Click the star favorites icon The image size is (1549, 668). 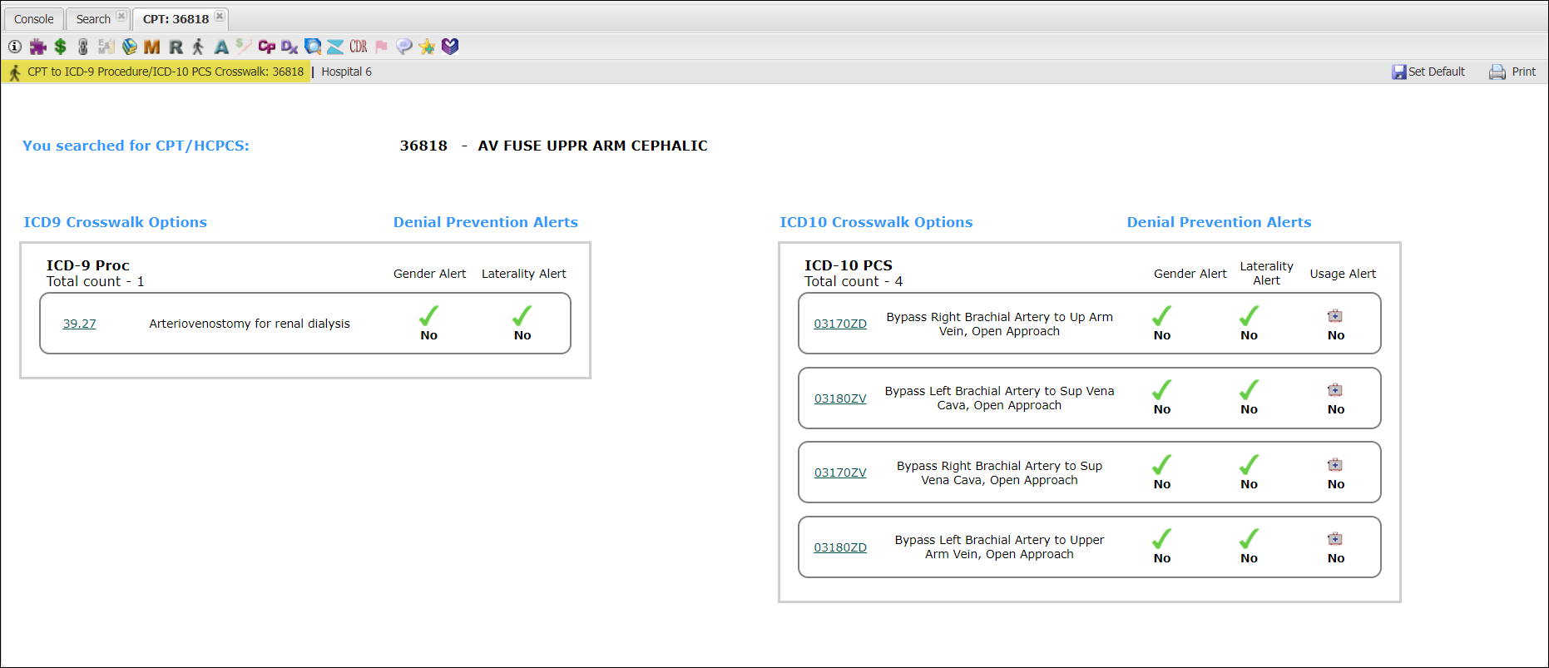click(427, 47)
